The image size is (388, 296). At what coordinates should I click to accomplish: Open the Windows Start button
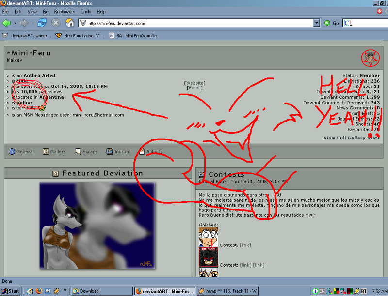pos(10,291)
